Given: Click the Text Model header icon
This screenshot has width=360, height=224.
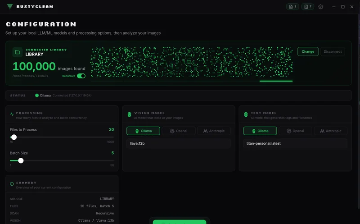Looking at the screenshot, I should coord(246,114).
